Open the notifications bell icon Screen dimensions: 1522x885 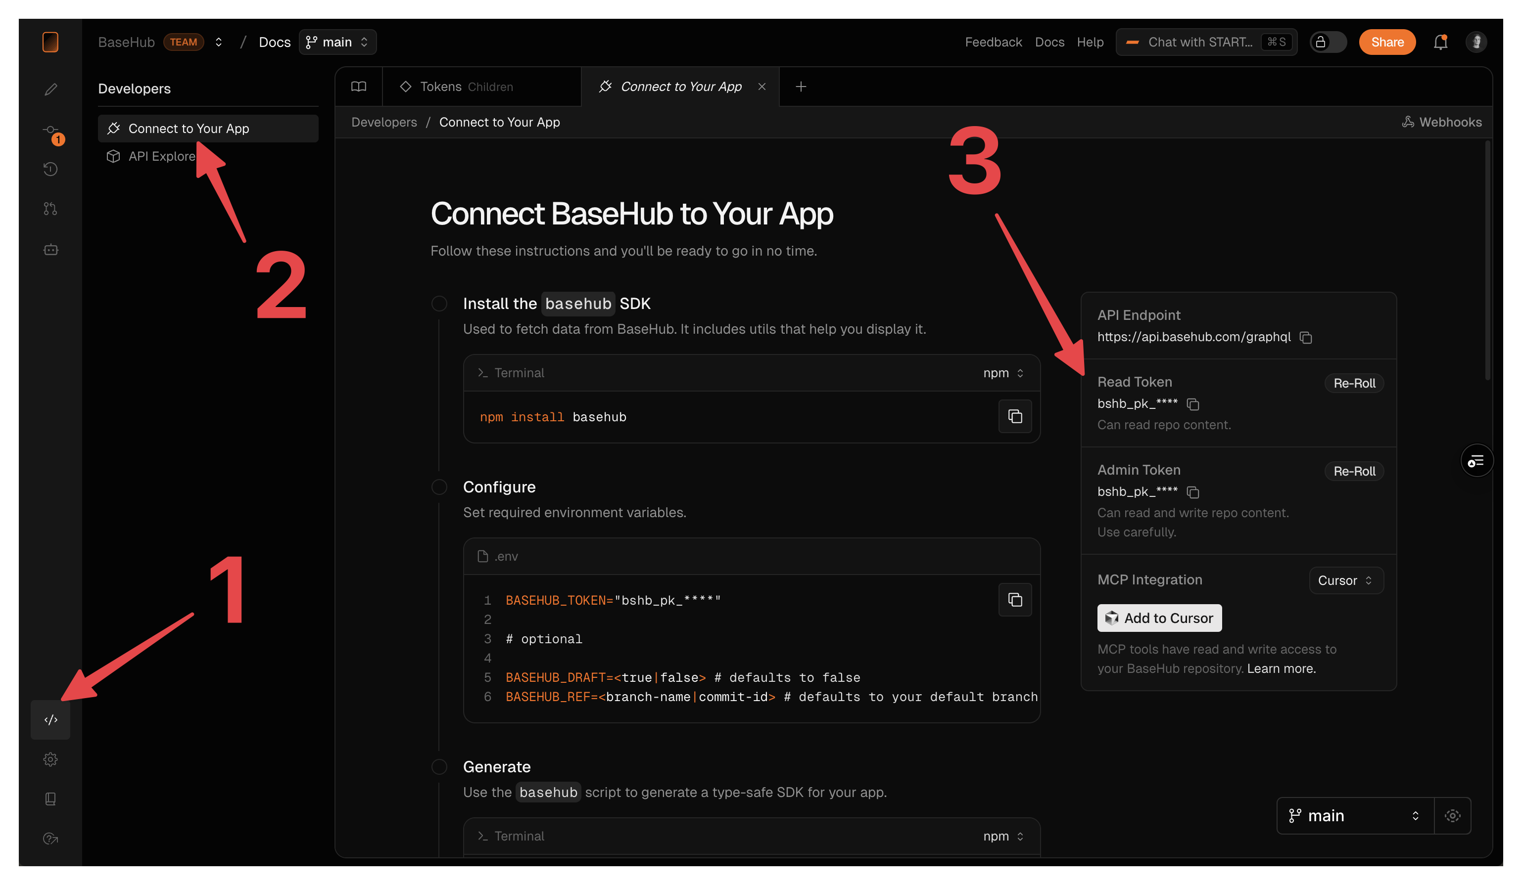[1440, 42]
